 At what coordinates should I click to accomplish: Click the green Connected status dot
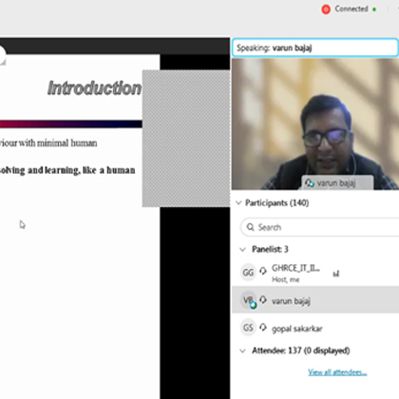pos(374,9)
